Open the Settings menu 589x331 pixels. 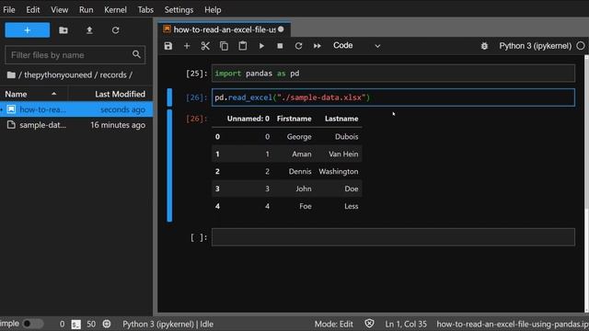pos(179,10)
